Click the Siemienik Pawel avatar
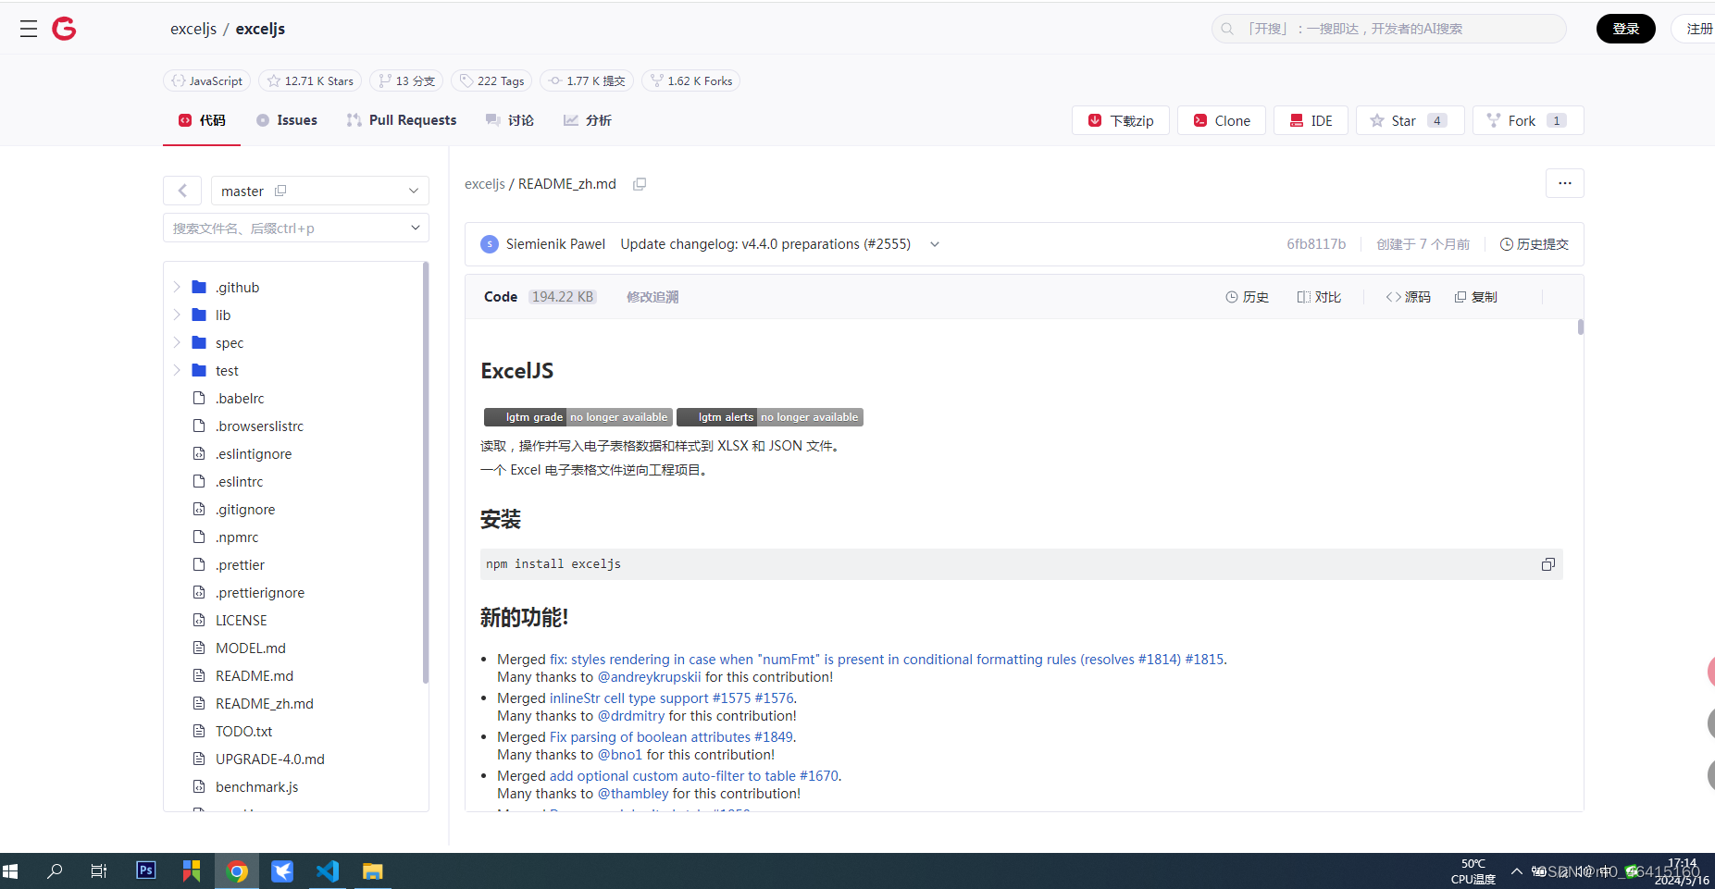The height and width of the screenshot is (889, 1715). 490,244
